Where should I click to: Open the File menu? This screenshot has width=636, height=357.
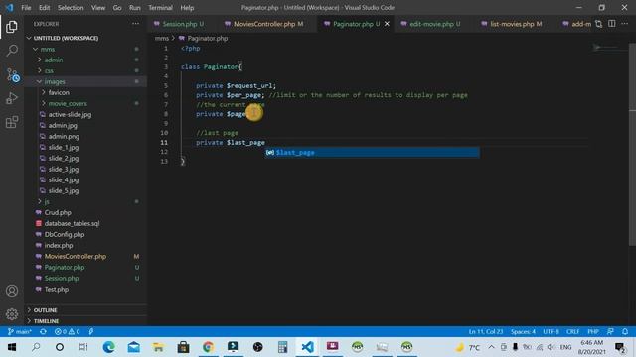26,8
